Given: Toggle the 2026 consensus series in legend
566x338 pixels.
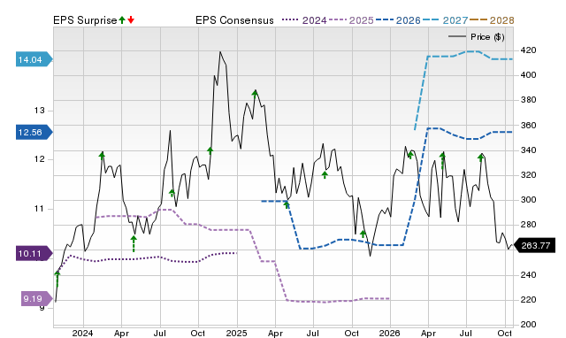Looking at the screenshot, I should tap(398, 20).
